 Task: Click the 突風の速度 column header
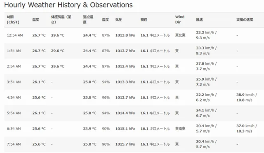click(x=245, y=20)
